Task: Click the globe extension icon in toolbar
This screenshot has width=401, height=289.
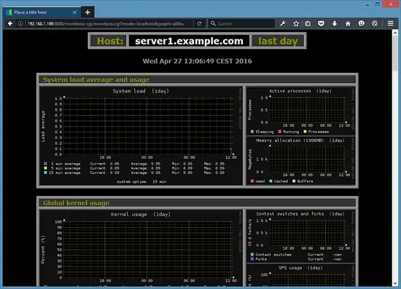Action: [375, 24]
